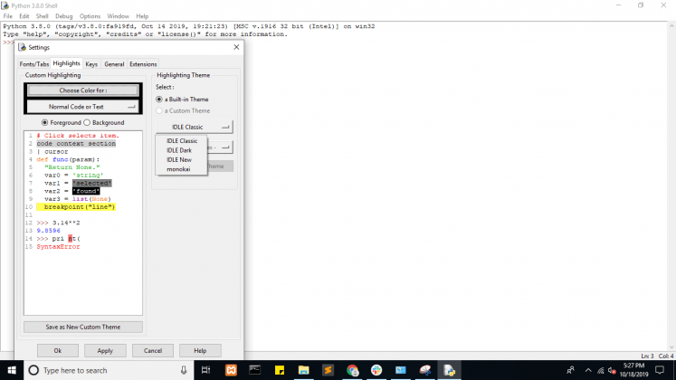Open the Keys settings tab
Image resolution: width=676 pixels, height=380 pixels.
tap(91, 64)
